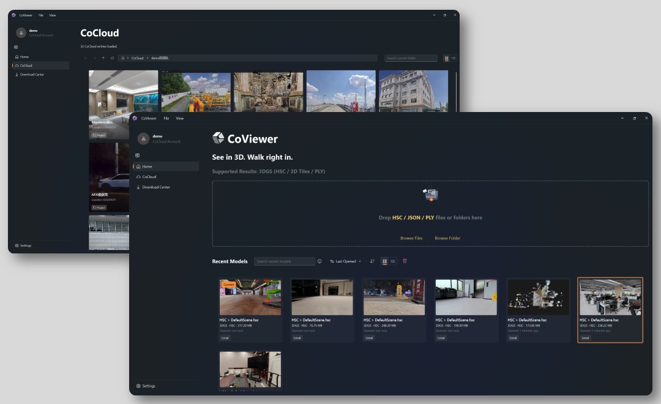Viewport: 661px width, 404px height.
Task: Open the recent model marked Current
Action: [250, 297]
